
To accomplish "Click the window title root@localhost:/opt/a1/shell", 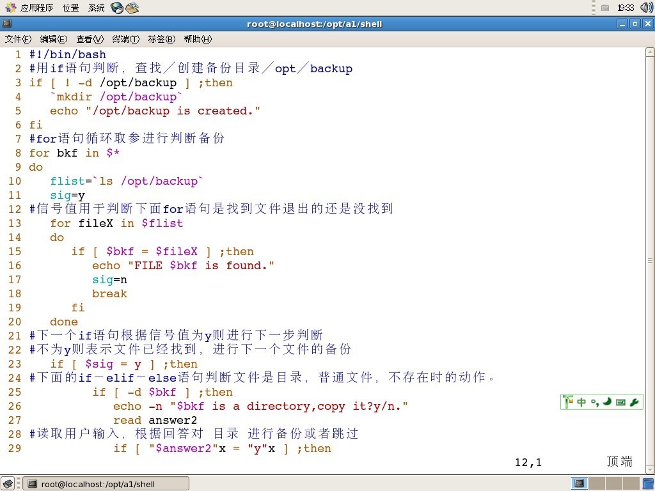I will click(x=314, y=24).
